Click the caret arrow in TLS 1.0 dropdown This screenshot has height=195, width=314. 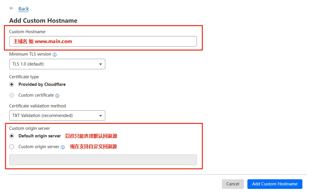coord(101,64)
